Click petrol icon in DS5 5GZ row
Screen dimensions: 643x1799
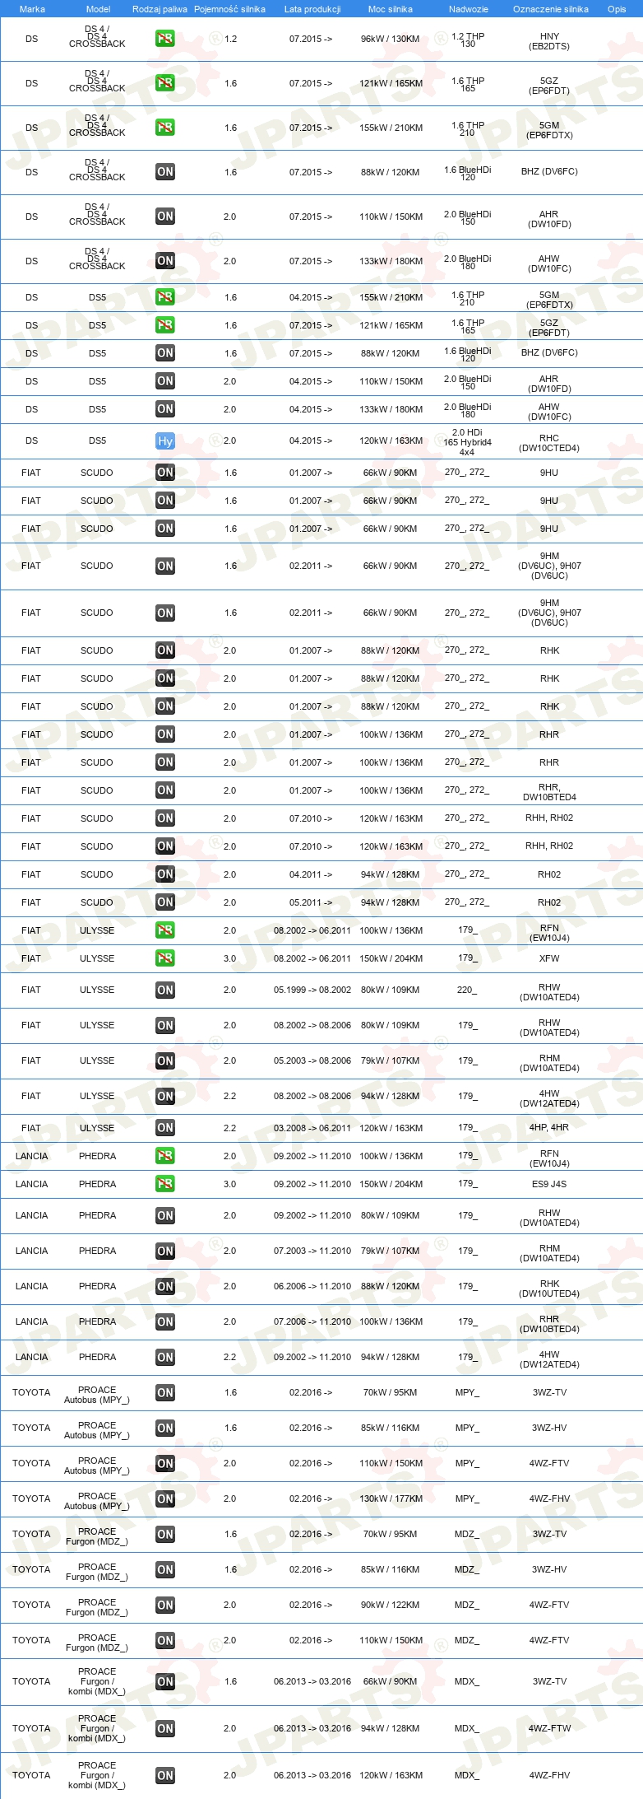[165, 325]
